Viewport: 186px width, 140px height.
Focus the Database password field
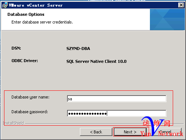(x=117, y=114)
